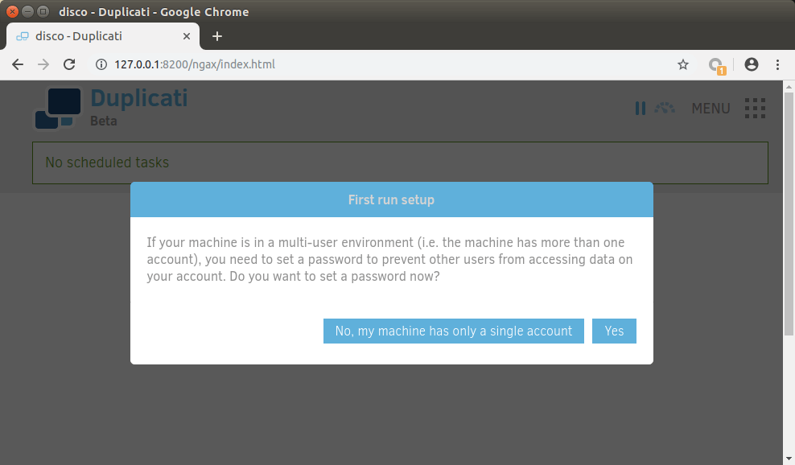The width and height of the screenshot is (795, 465).
Task: Open the Chrome profile avatar icon
Action: coord(752,64)
